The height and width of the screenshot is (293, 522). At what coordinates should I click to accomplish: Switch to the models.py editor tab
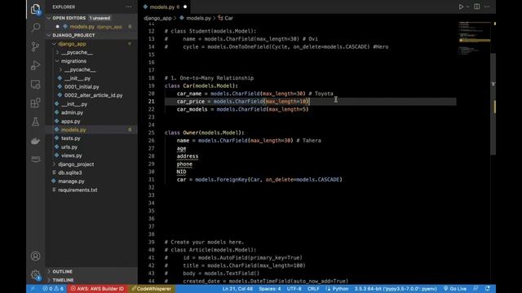pyautogui.click(x=165, y=7)
